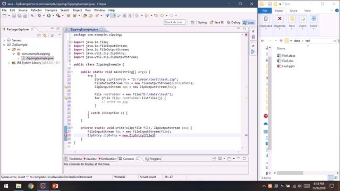Open the Source menu

pos(23,10)
